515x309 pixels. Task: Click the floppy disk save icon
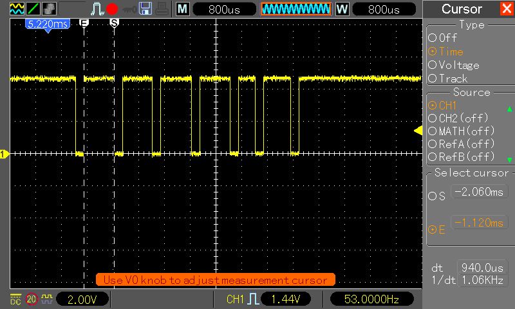pyautogui.click(x=145, y=9)
